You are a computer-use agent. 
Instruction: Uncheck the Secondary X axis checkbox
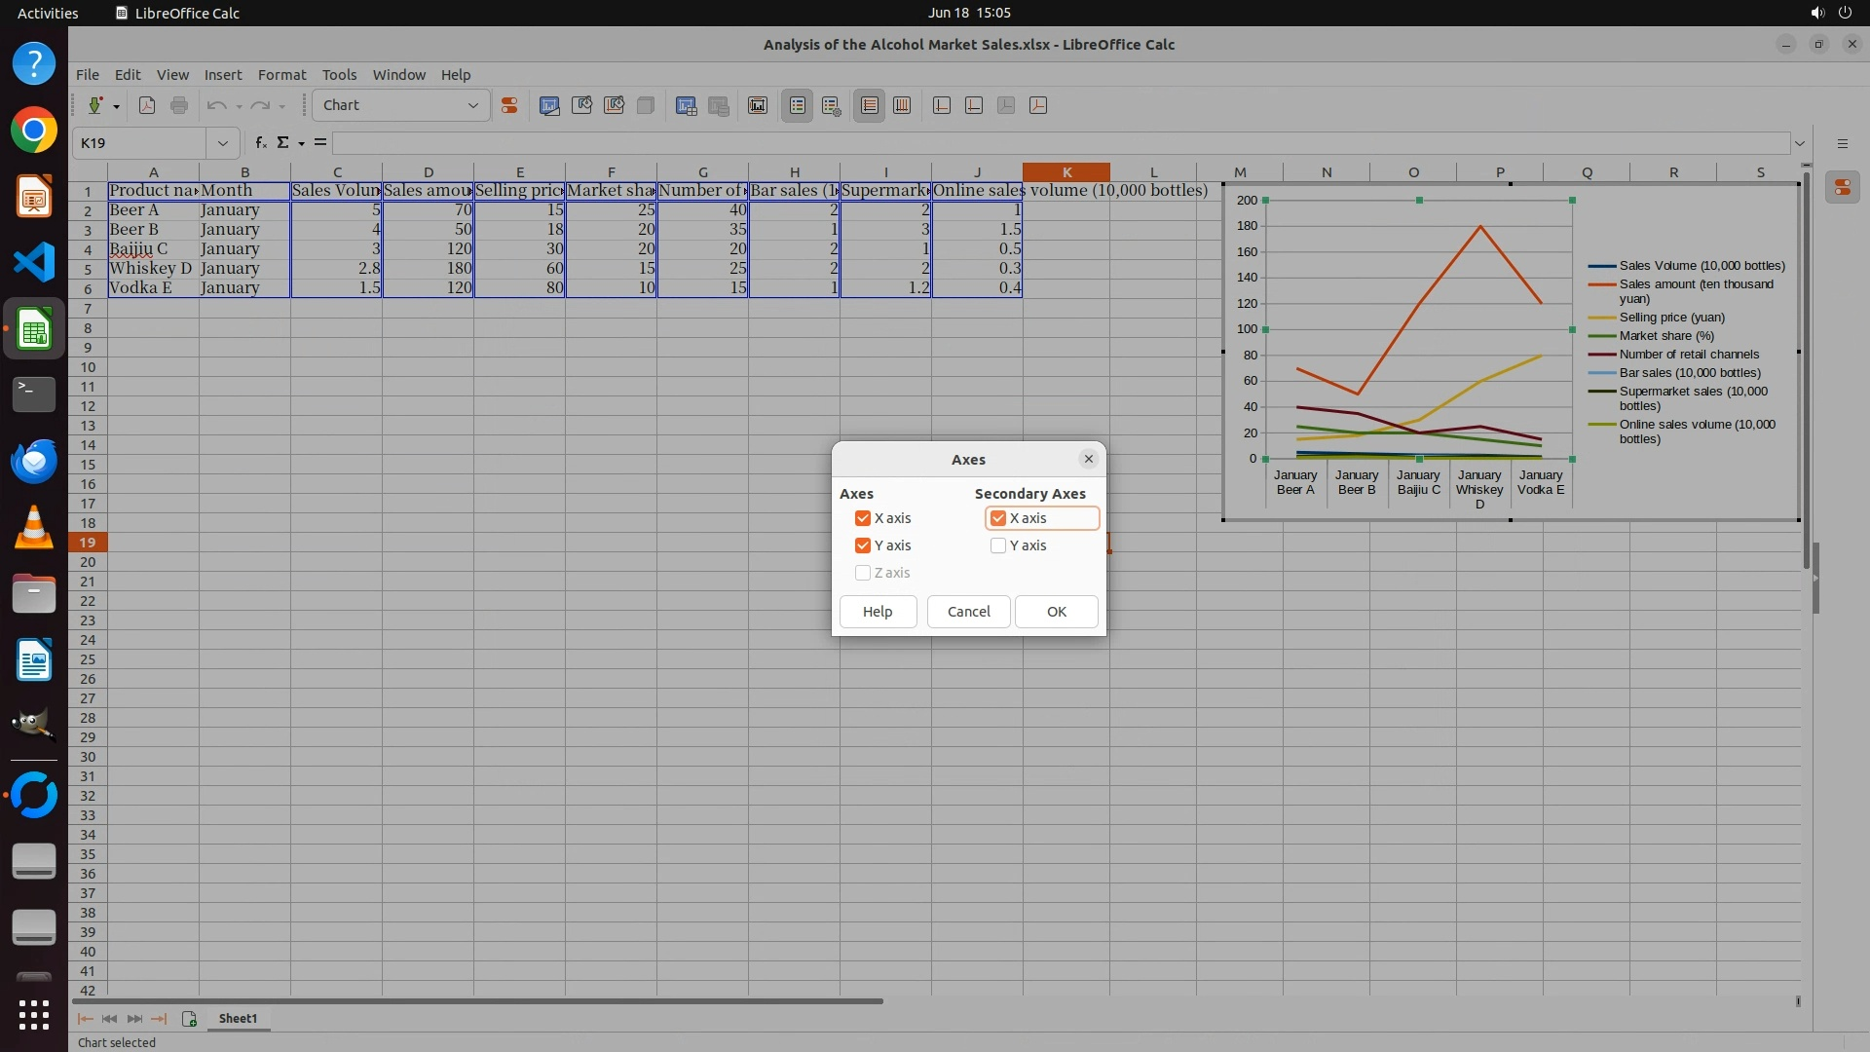998,518
